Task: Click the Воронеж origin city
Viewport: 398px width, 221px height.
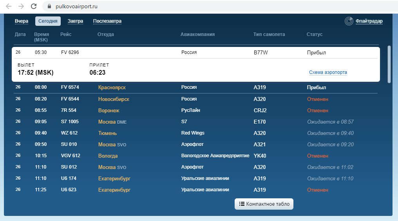Action: point(109,110)
